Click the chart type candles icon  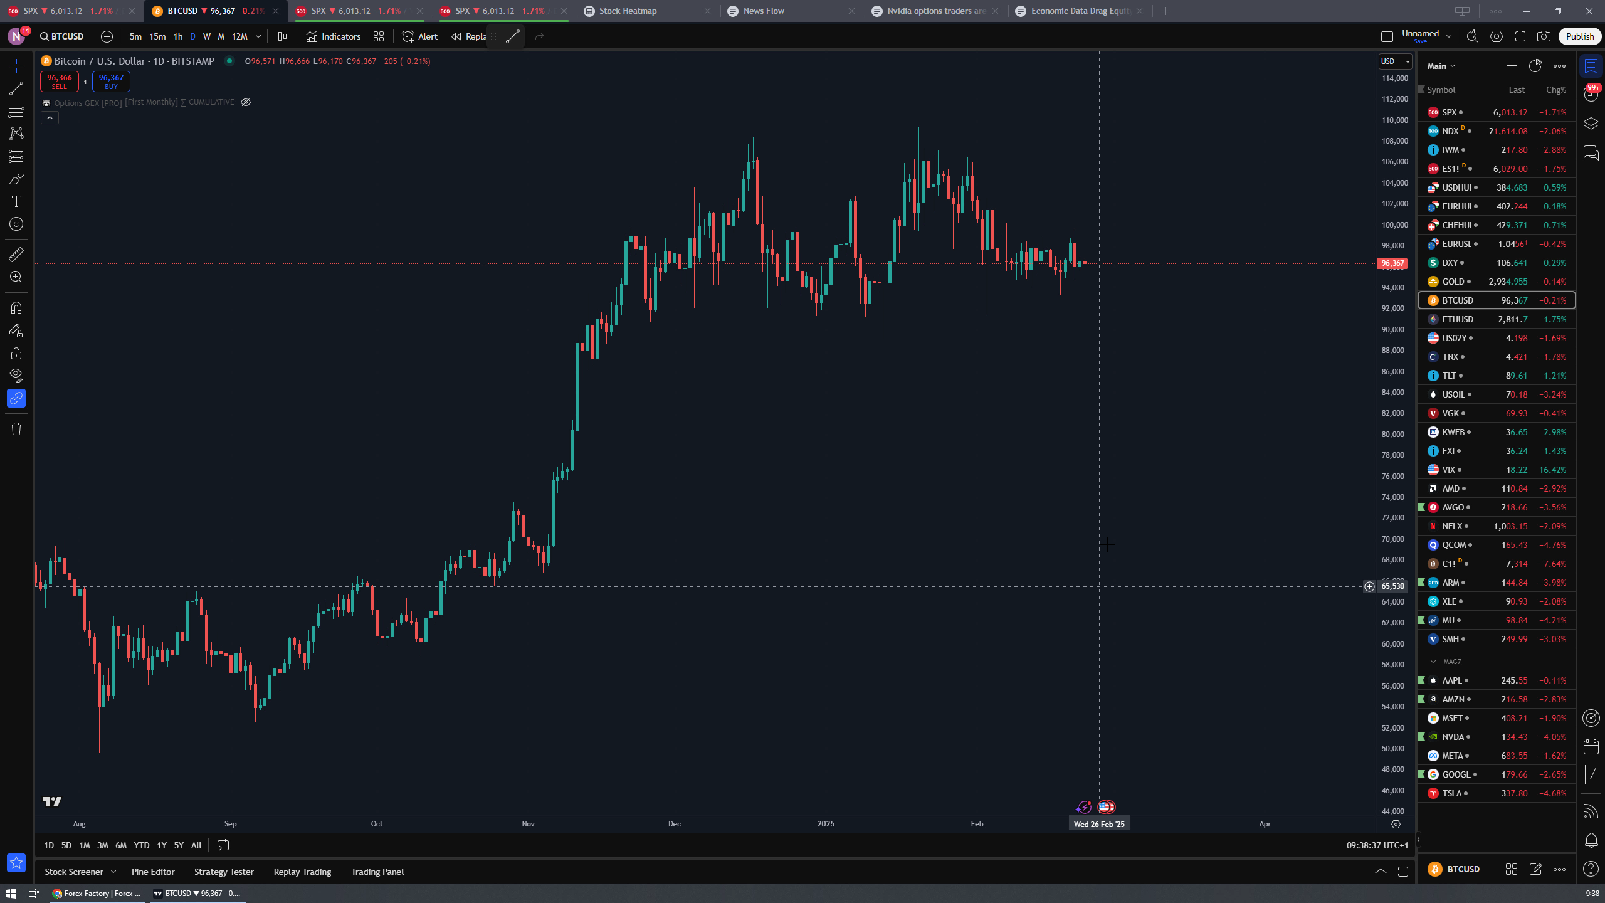(x=282, y=36)
